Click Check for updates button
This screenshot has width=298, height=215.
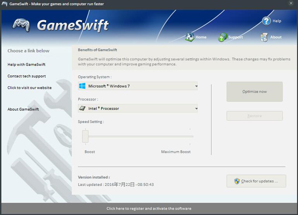256,181
